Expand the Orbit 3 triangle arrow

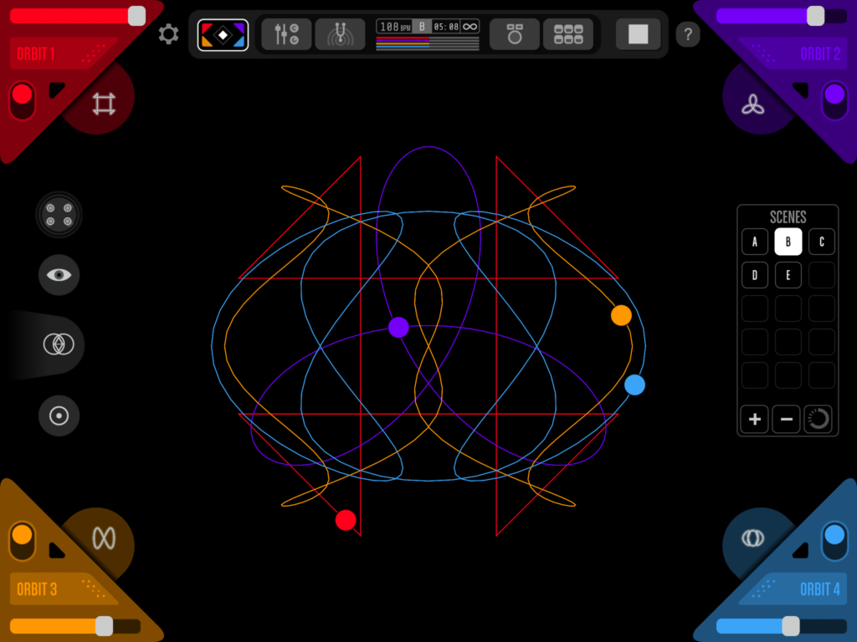click(x=55, y=549)
